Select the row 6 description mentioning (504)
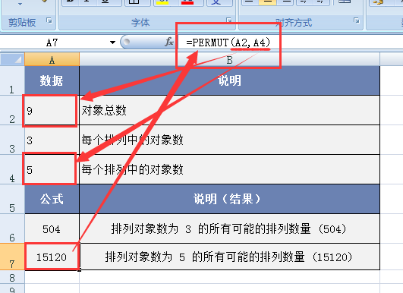 229,228
